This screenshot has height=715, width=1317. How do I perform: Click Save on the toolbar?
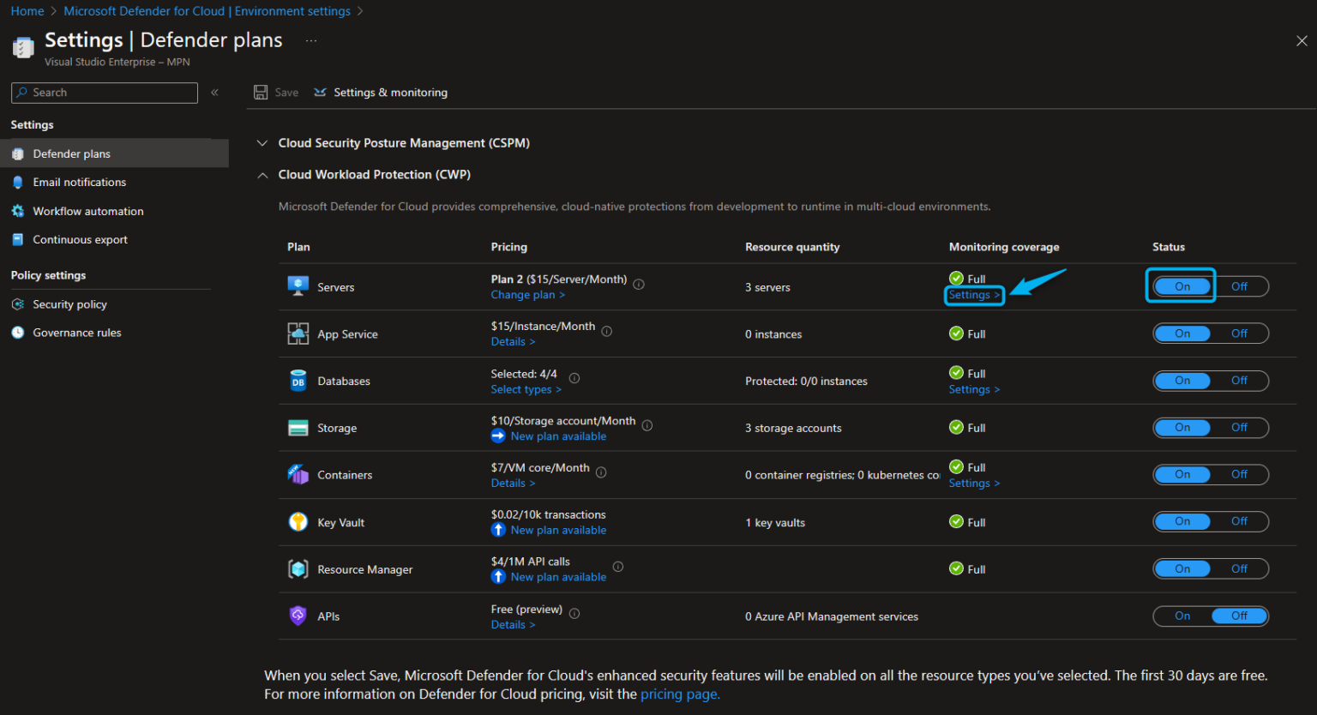[x=276, y=92]
